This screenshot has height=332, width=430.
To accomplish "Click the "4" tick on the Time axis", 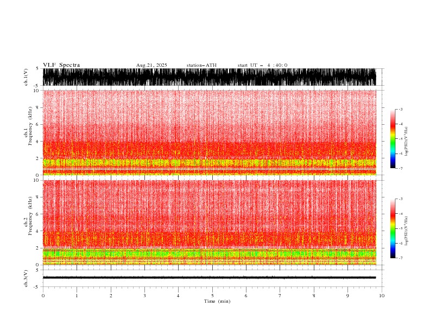I will coord(178,296).
